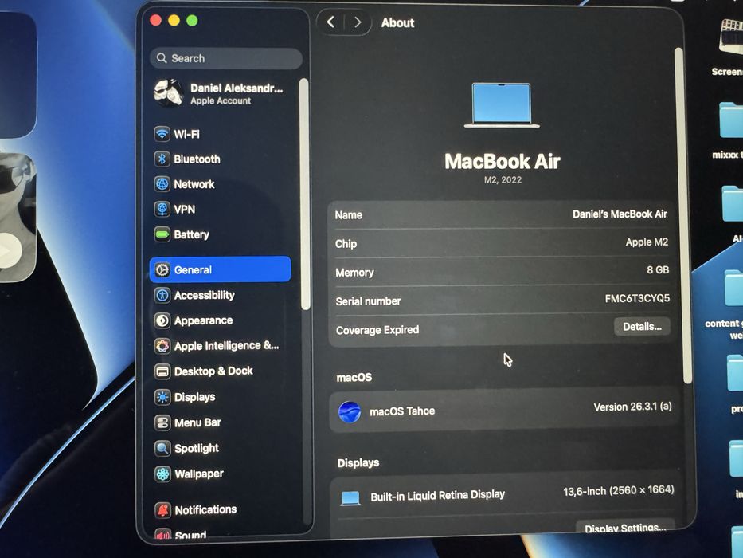Select Notifications label in sidebar

click(205, 509)
